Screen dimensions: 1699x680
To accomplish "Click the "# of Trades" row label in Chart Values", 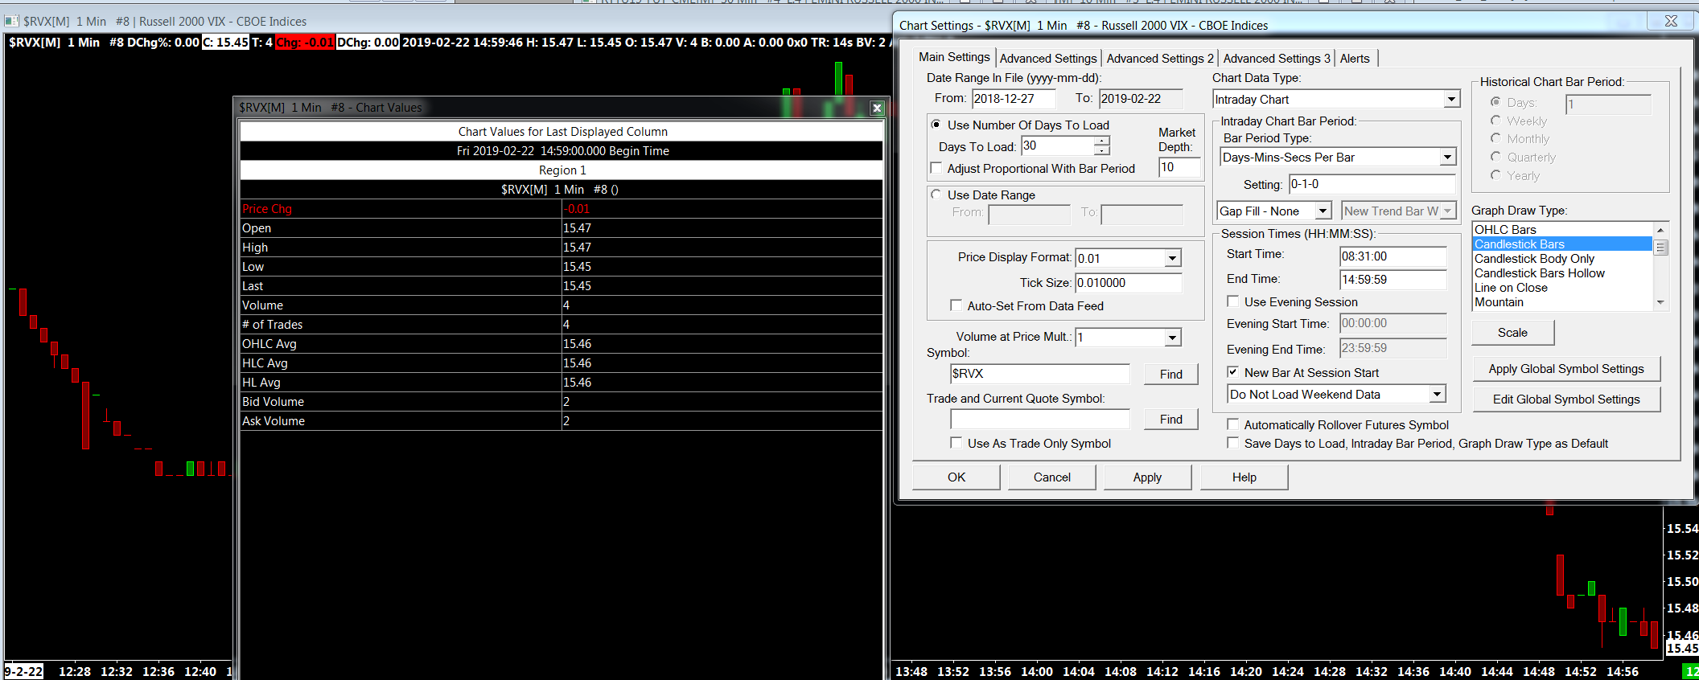I will [x=273, y=325].
